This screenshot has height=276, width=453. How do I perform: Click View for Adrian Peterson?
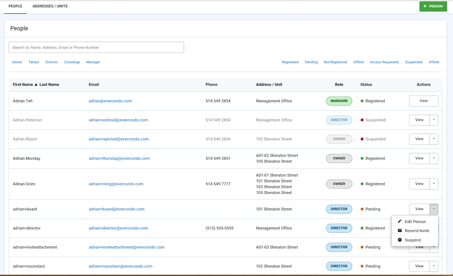[x=419, y=120]
